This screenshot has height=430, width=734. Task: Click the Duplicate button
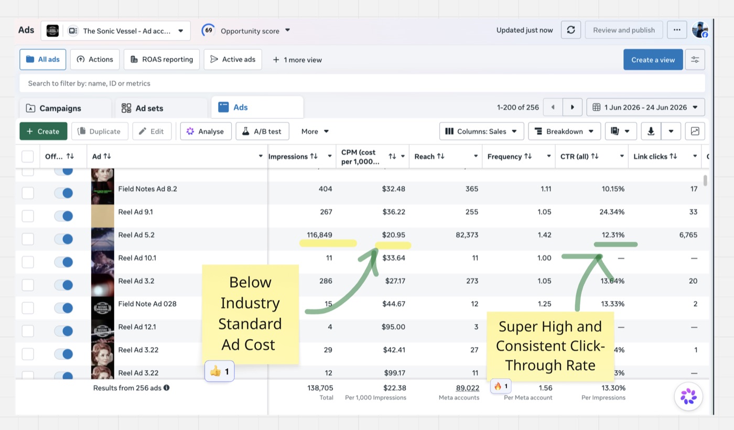point(99,131)
